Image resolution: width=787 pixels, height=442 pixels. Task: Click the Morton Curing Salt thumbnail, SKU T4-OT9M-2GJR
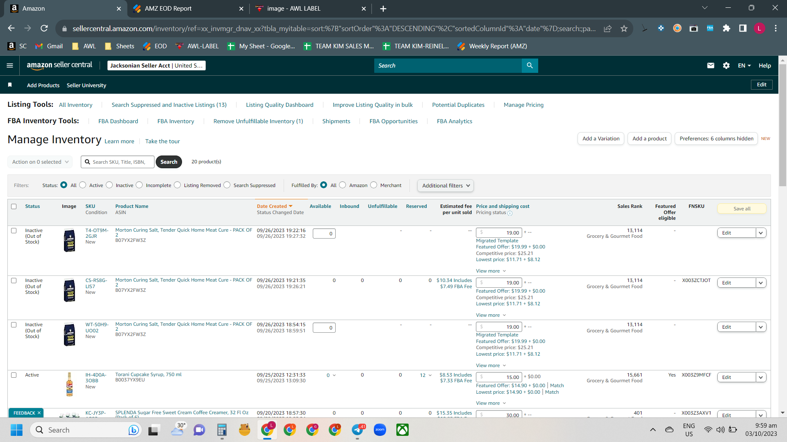pos(70,240)
